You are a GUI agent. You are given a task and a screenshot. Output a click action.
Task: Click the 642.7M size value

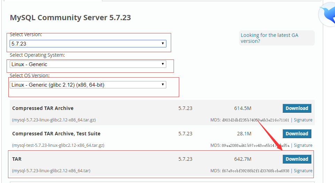(243, 159)
